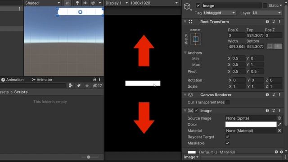Collapse the Anchors foldout
The width and height of the screenshot is (288, 162).
tap(185, 53)
